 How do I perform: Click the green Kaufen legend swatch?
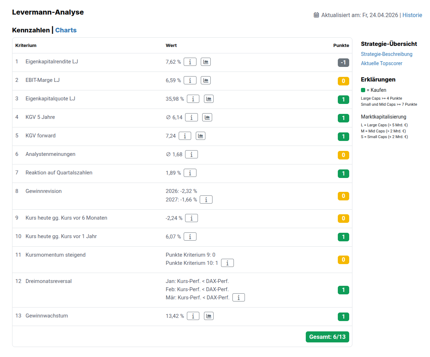pyautogui.click(x=363, y=90)
